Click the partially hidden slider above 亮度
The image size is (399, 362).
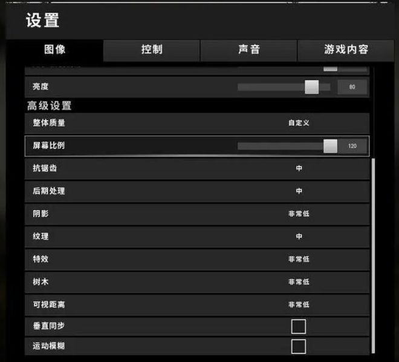tap(330, 69)
